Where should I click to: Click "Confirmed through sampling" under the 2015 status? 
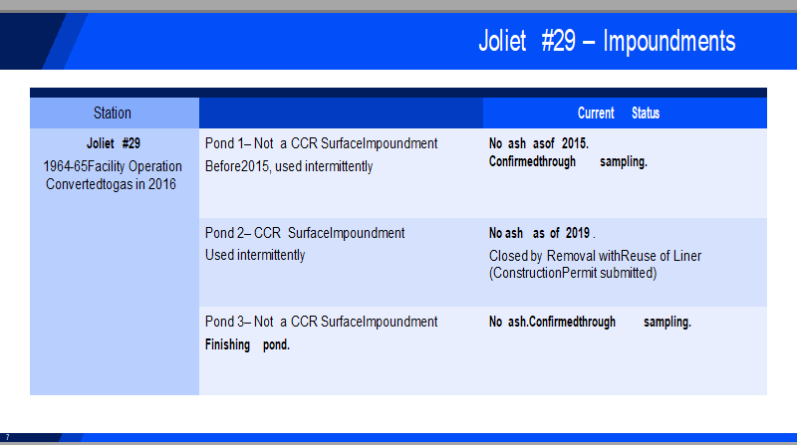(x=568, y=161)
